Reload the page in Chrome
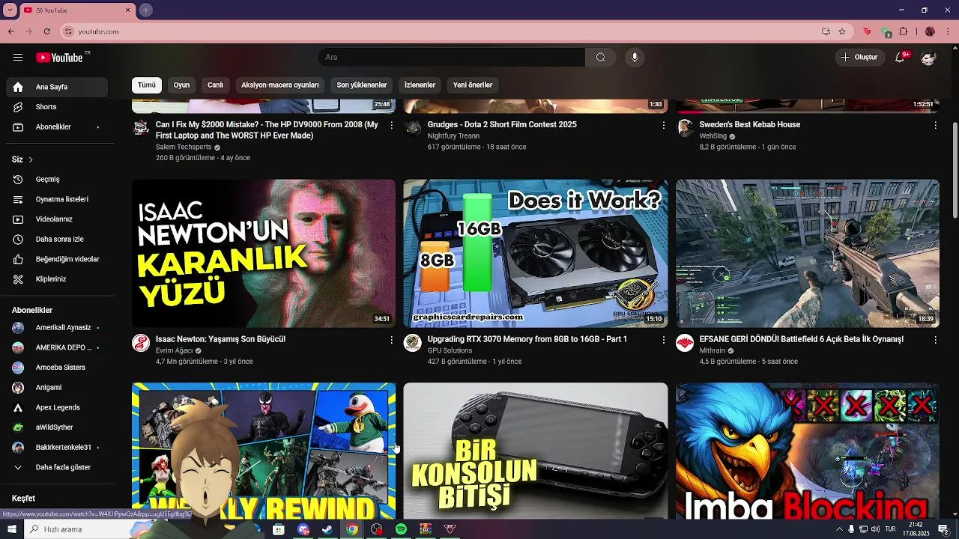The height and width of the screenshot is (539, 959). [46, 31]
